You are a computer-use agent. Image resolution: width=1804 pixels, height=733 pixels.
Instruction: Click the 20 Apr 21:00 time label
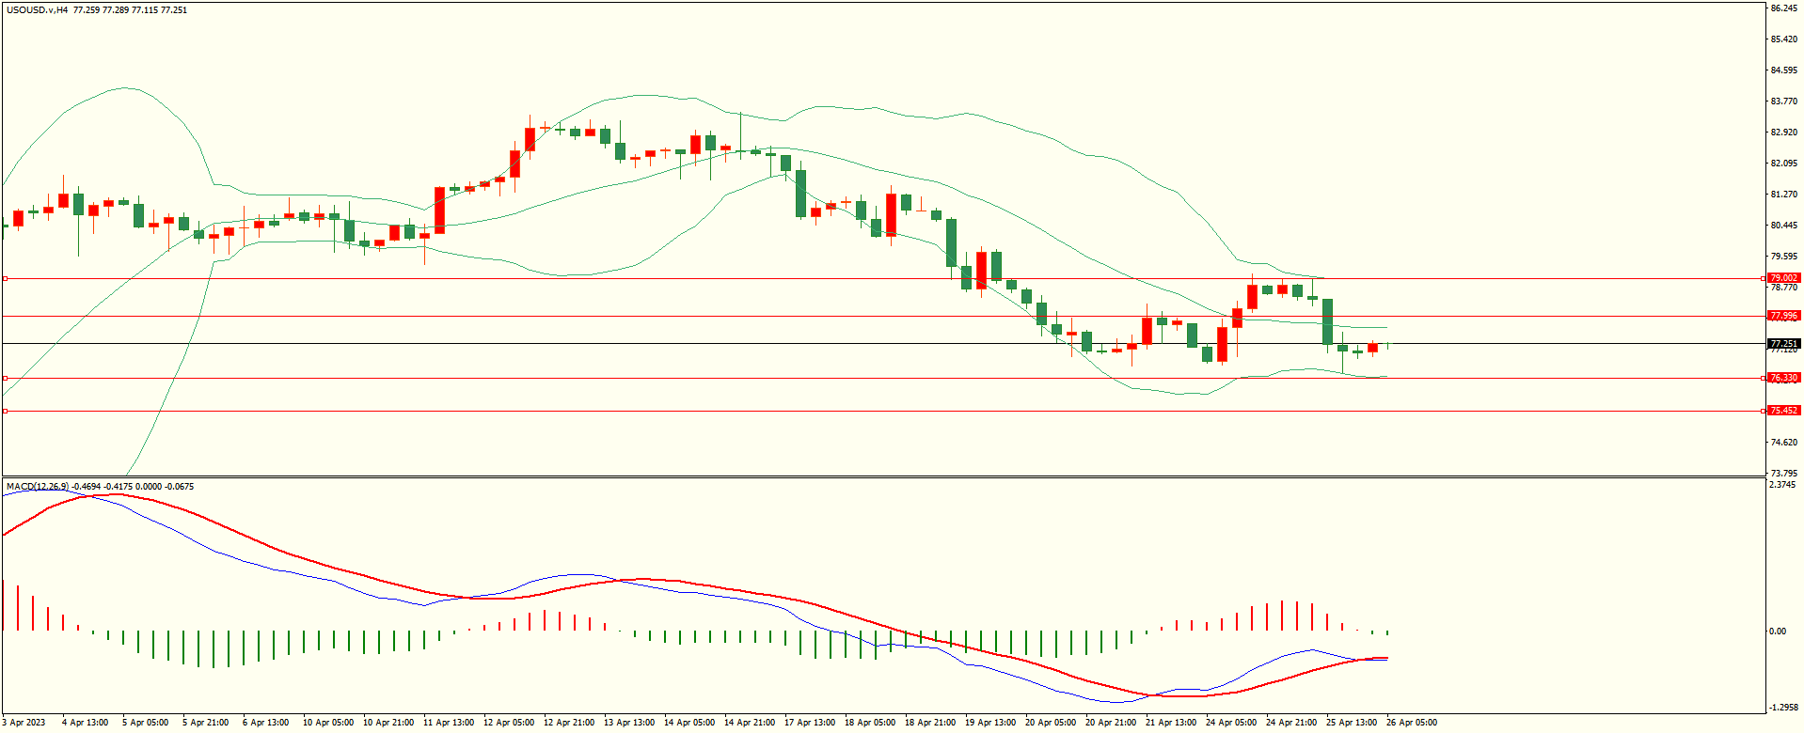pyautogui.click(x=1111, y=723)
